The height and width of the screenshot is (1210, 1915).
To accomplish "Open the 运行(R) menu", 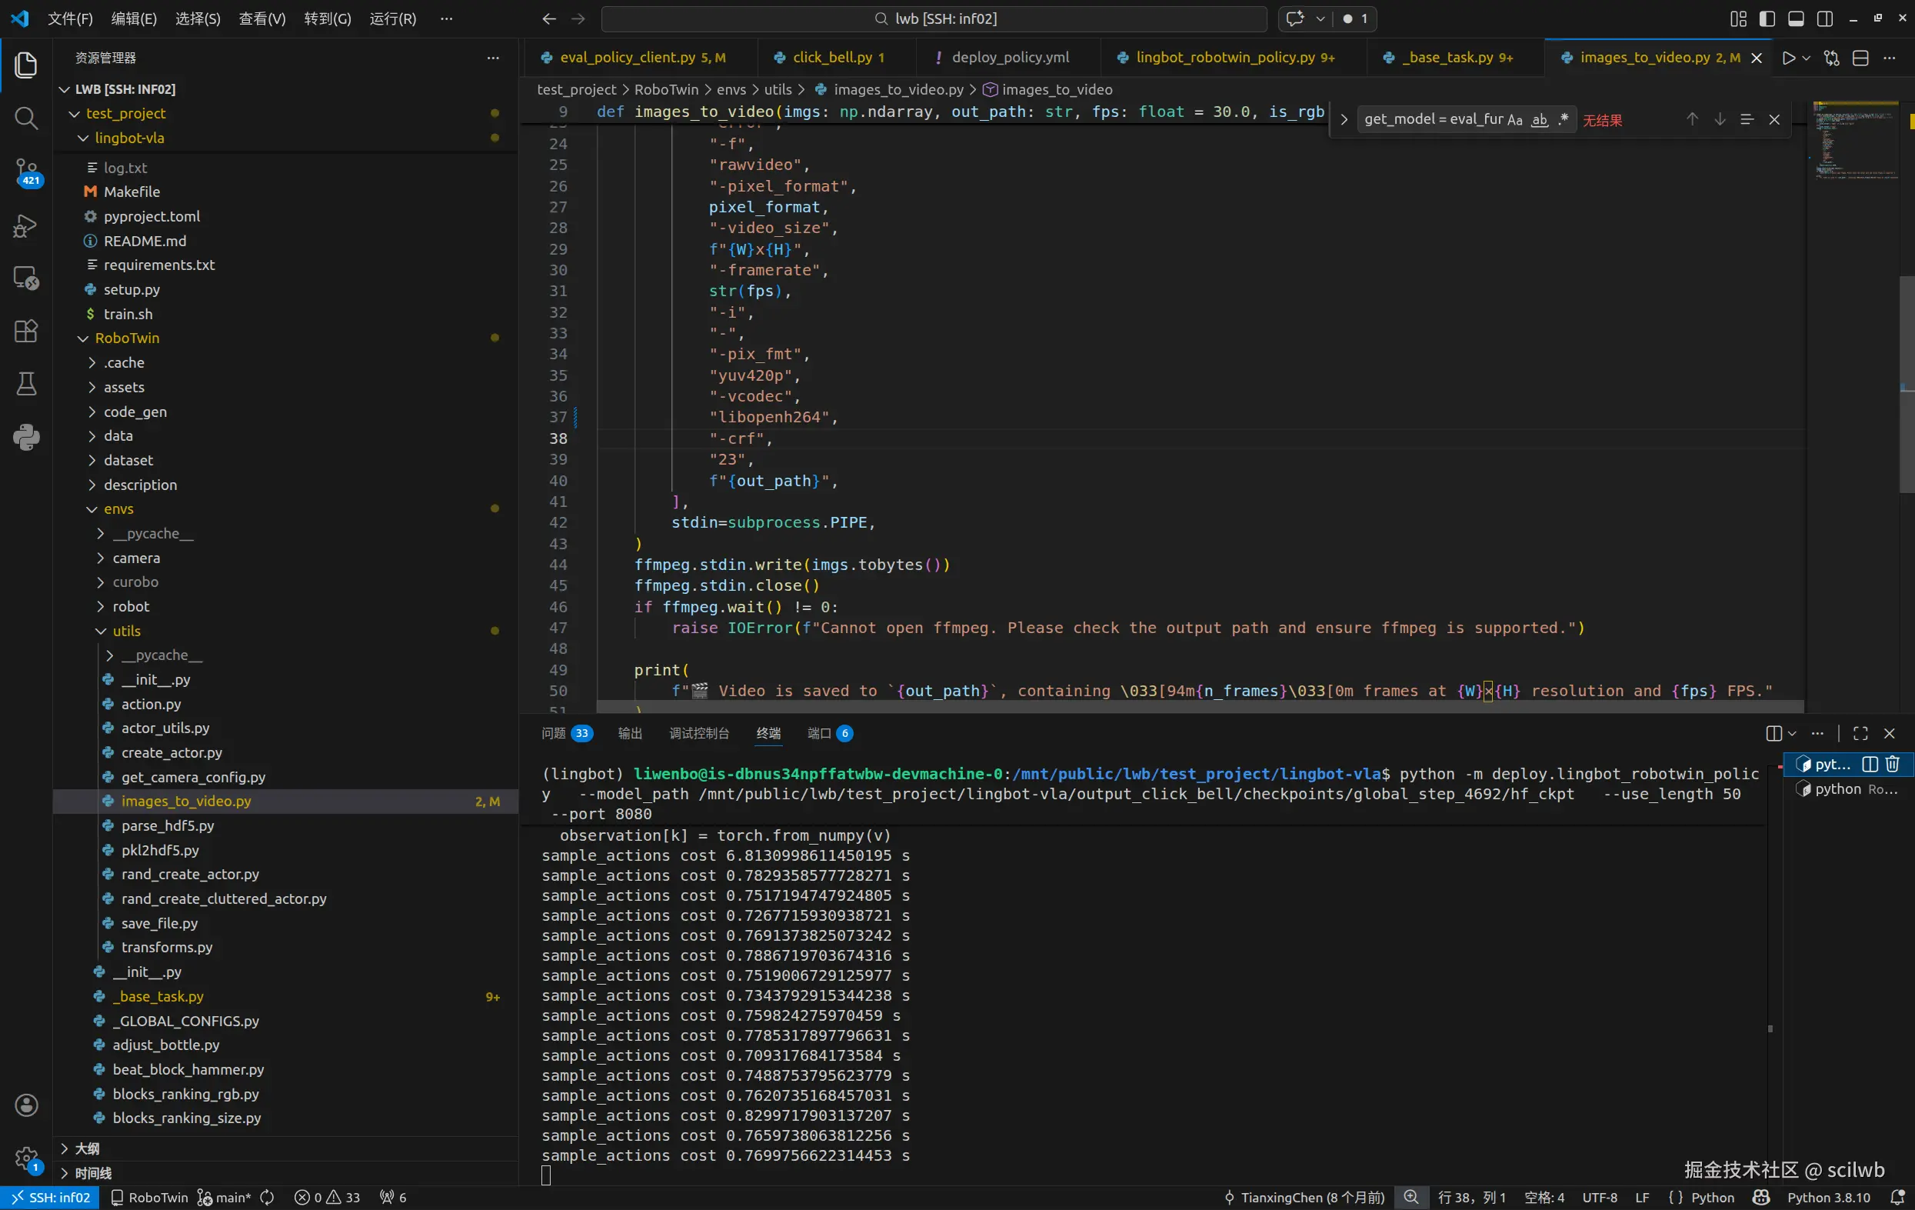I will [392, 18].
